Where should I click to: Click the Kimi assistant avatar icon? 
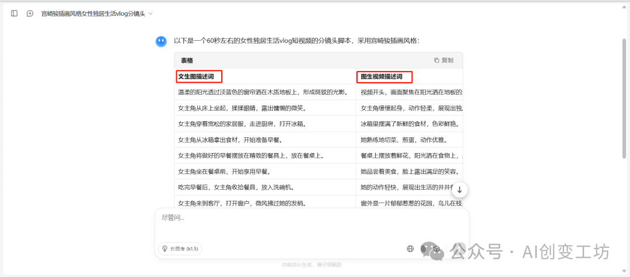161,41
